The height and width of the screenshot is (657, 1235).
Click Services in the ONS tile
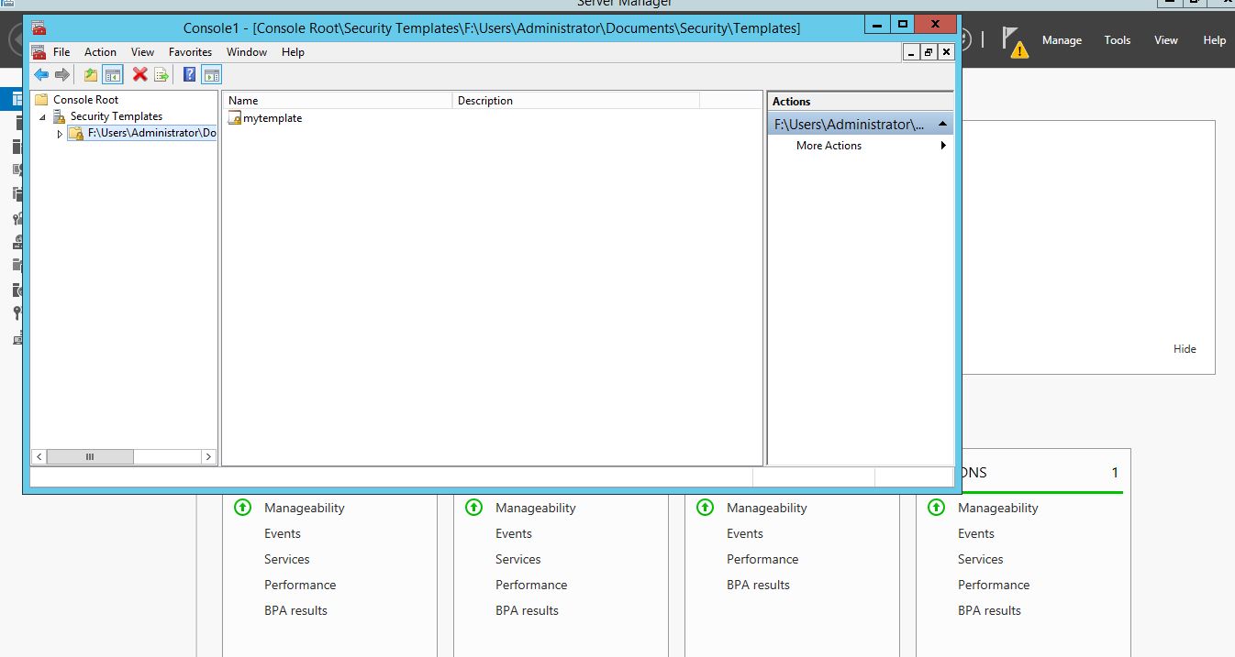(980, 559)
